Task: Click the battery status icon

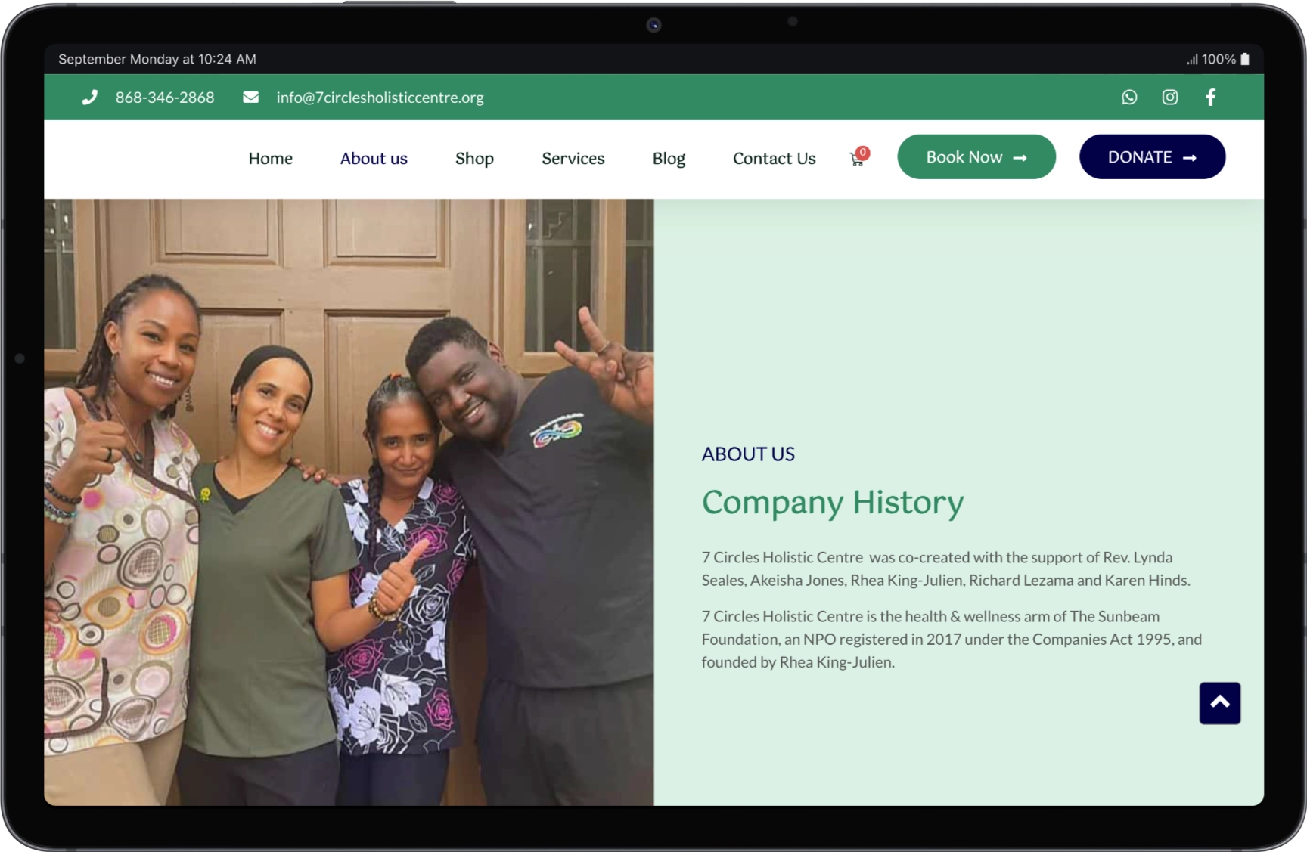Action: (1245, 59)
